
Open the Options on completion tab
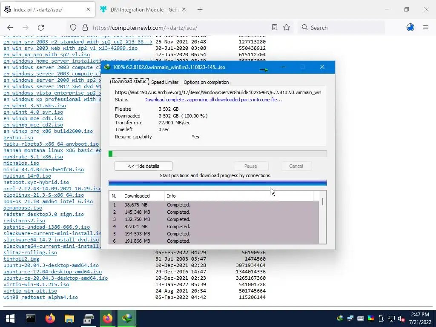(206, 82)
